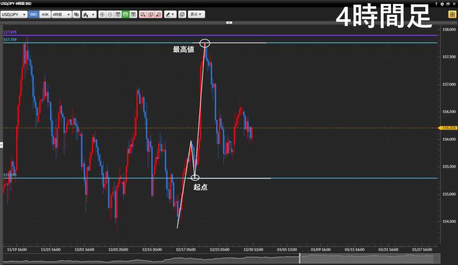This screenshot has width=458, height=265.
Task: Open chart settings with the gear icon
Action: (442, 4)
